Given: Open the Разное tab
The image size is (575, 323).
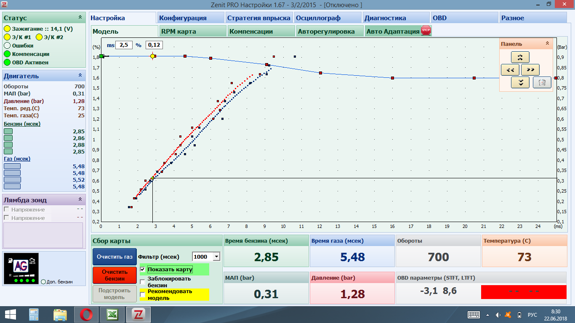Looking at the screenshot, I should 533,18.
